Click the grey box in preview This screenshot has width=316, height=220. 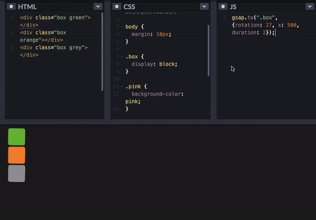pyautogui.click(x=16, y=173)
